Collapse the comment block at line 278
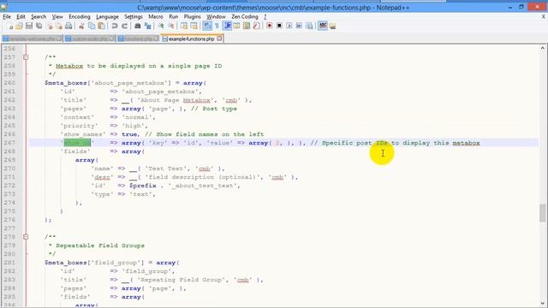This screenshot has height=308, width=548. tap(26, 237)
